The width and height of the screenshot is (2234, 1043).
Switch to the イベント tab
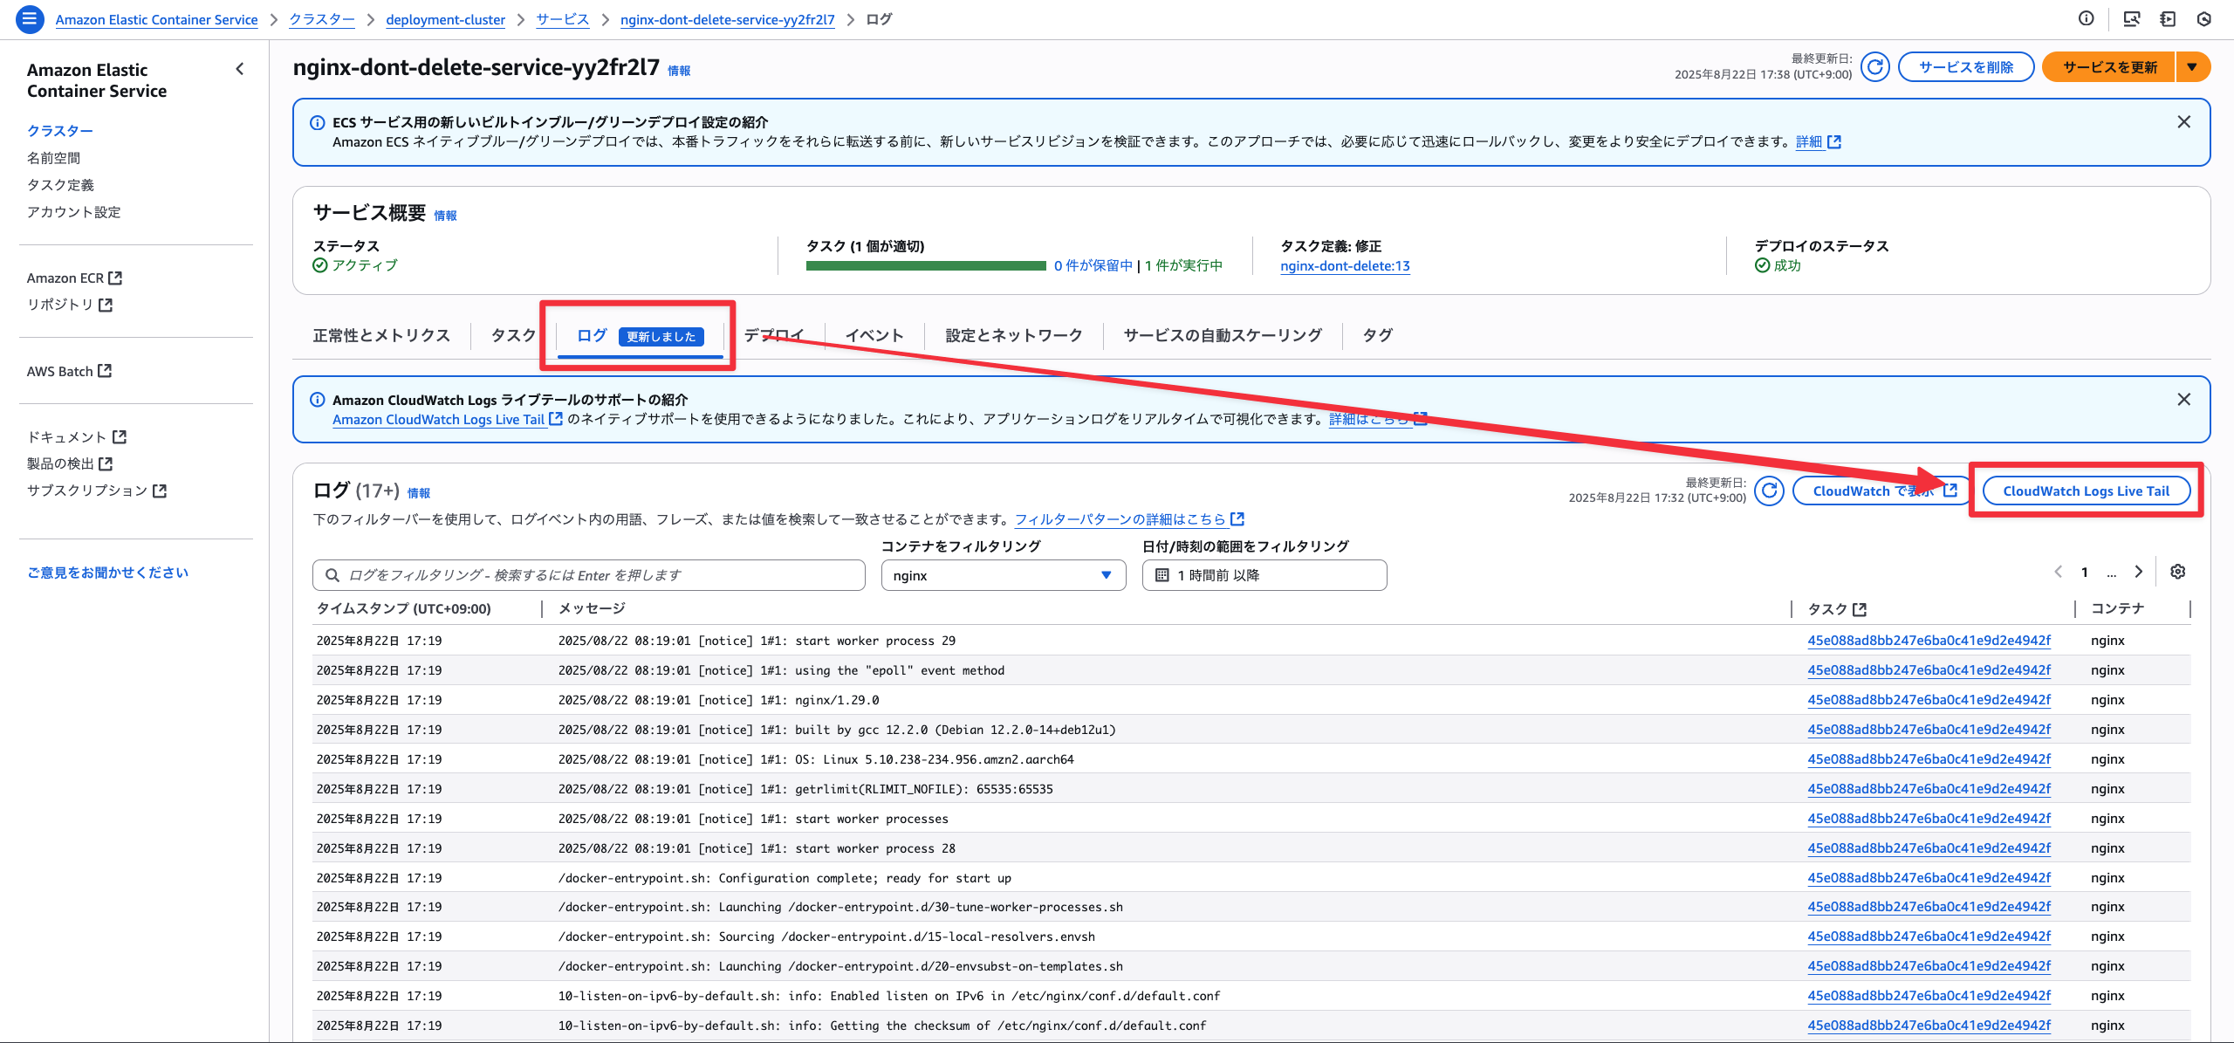(874, 335)
